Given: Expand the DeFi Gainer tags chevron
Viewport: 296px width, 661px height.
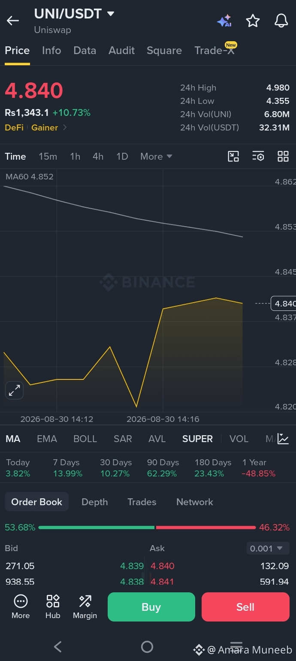Looking at the screenshot, I should [65, 127].
